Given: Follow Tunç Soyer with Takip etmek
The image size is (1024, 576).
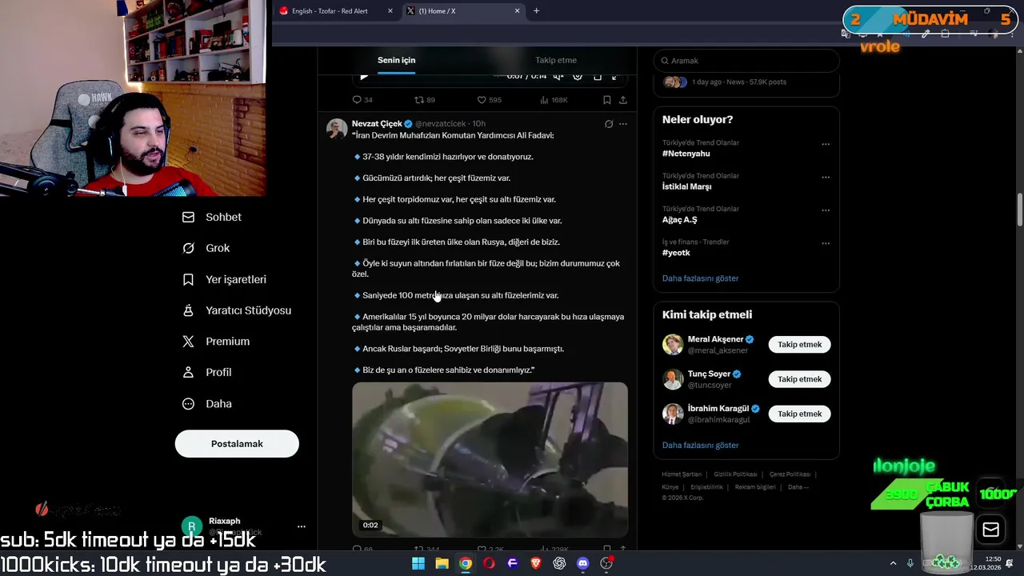Looking at the screenshot, I should point(799,379).
